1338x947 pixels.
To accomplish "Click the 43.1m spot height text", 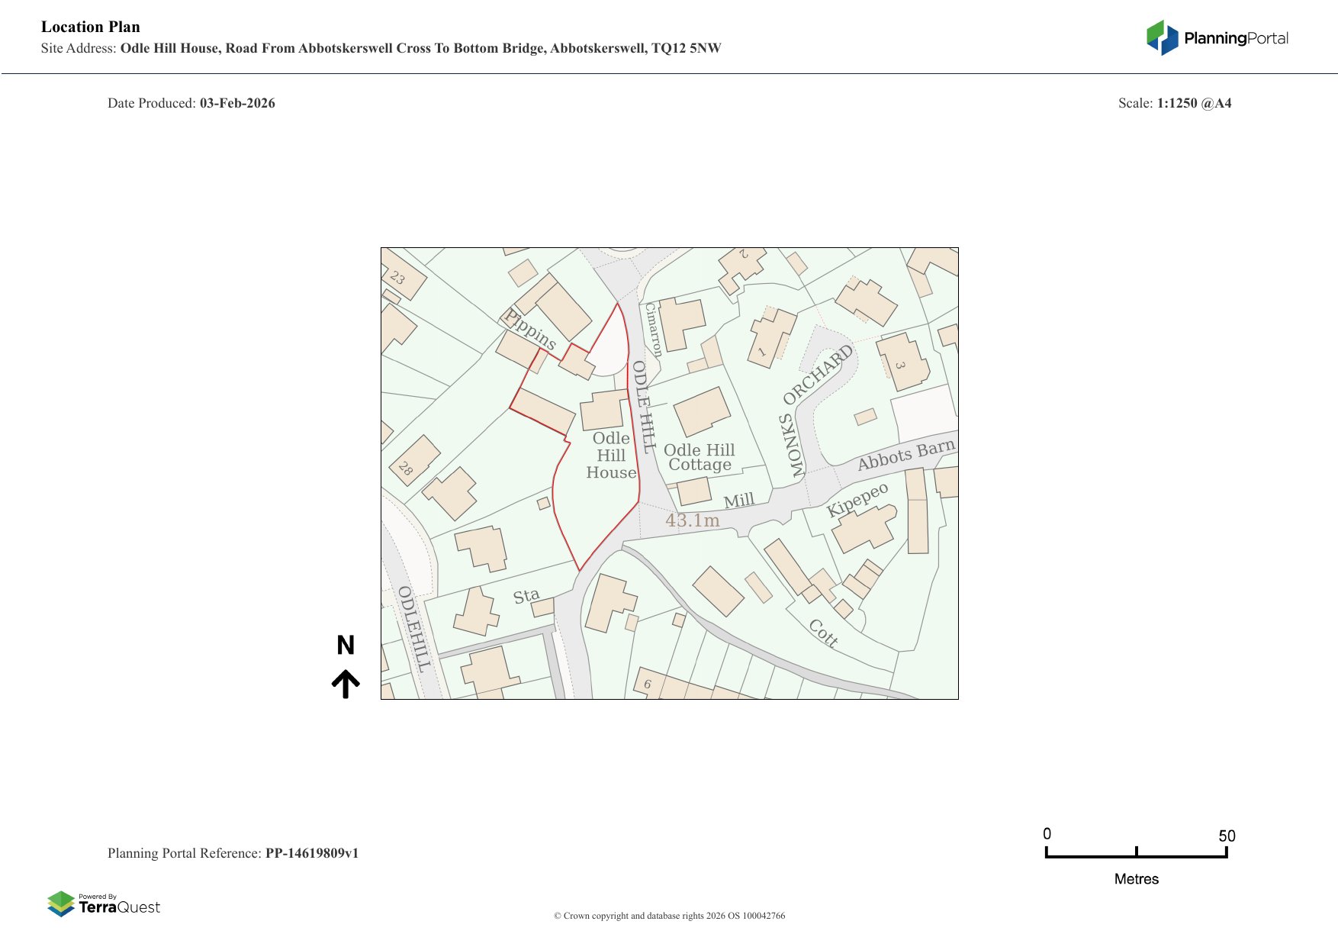I will click(x=692, y=520).
